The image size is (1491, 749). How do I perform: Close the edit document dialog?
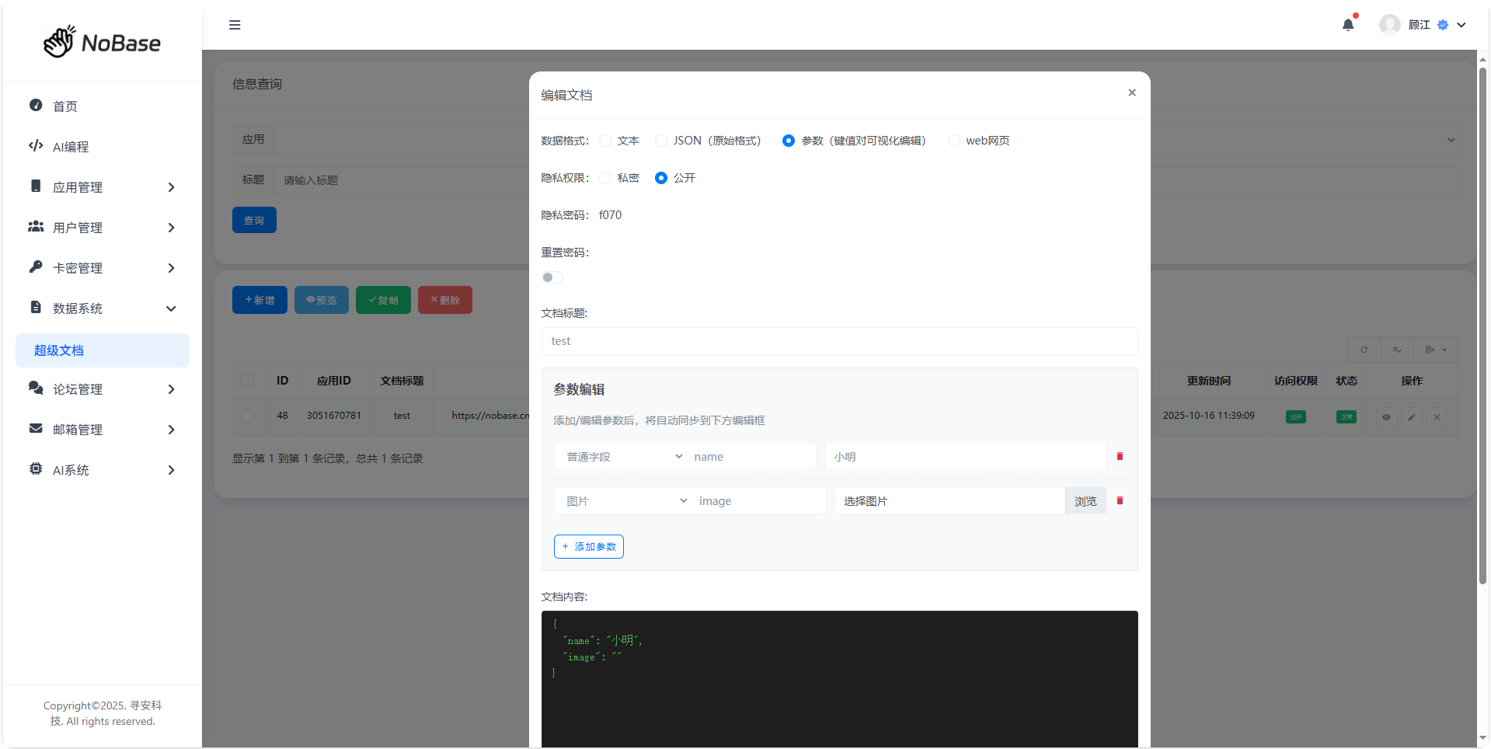point(1132,93)
